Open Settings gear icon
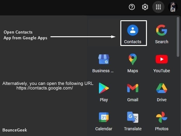This screenshot has height=136, width=181. pyautogui.click(x=145, y=7)
